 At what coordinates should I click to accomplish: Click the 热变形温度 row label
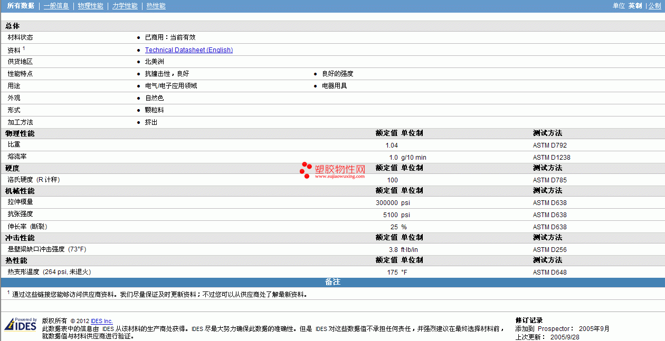[49, 272]
